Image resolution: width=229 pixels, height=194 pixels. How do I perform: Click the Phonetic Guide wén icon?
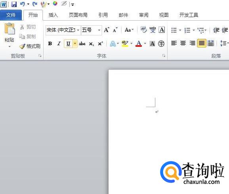(x=153, y=30)
